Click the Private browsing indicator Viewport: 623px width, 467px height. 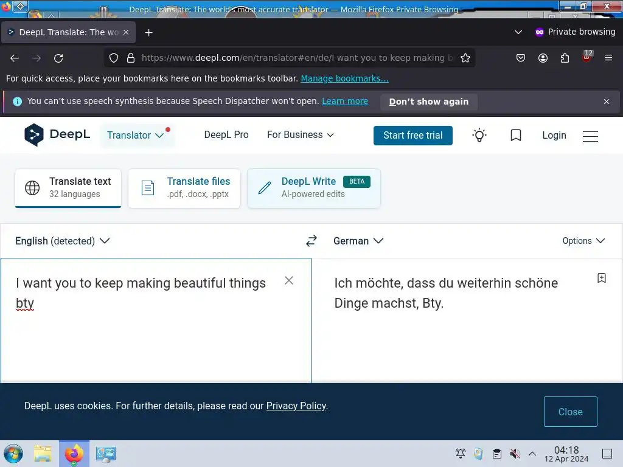[x=575, y=32]
